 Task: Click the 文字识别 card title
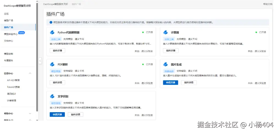tap(63, 97)
